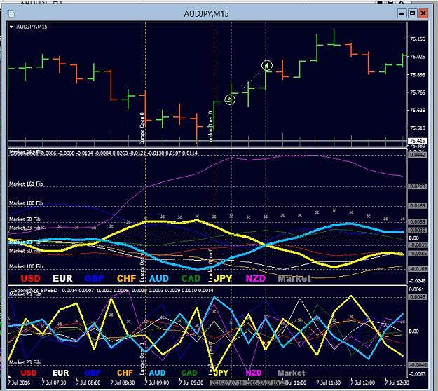Click the CStrength28_SPEED indicator label
This screenshot has height=391, width=438.
(x=34, y=291)
